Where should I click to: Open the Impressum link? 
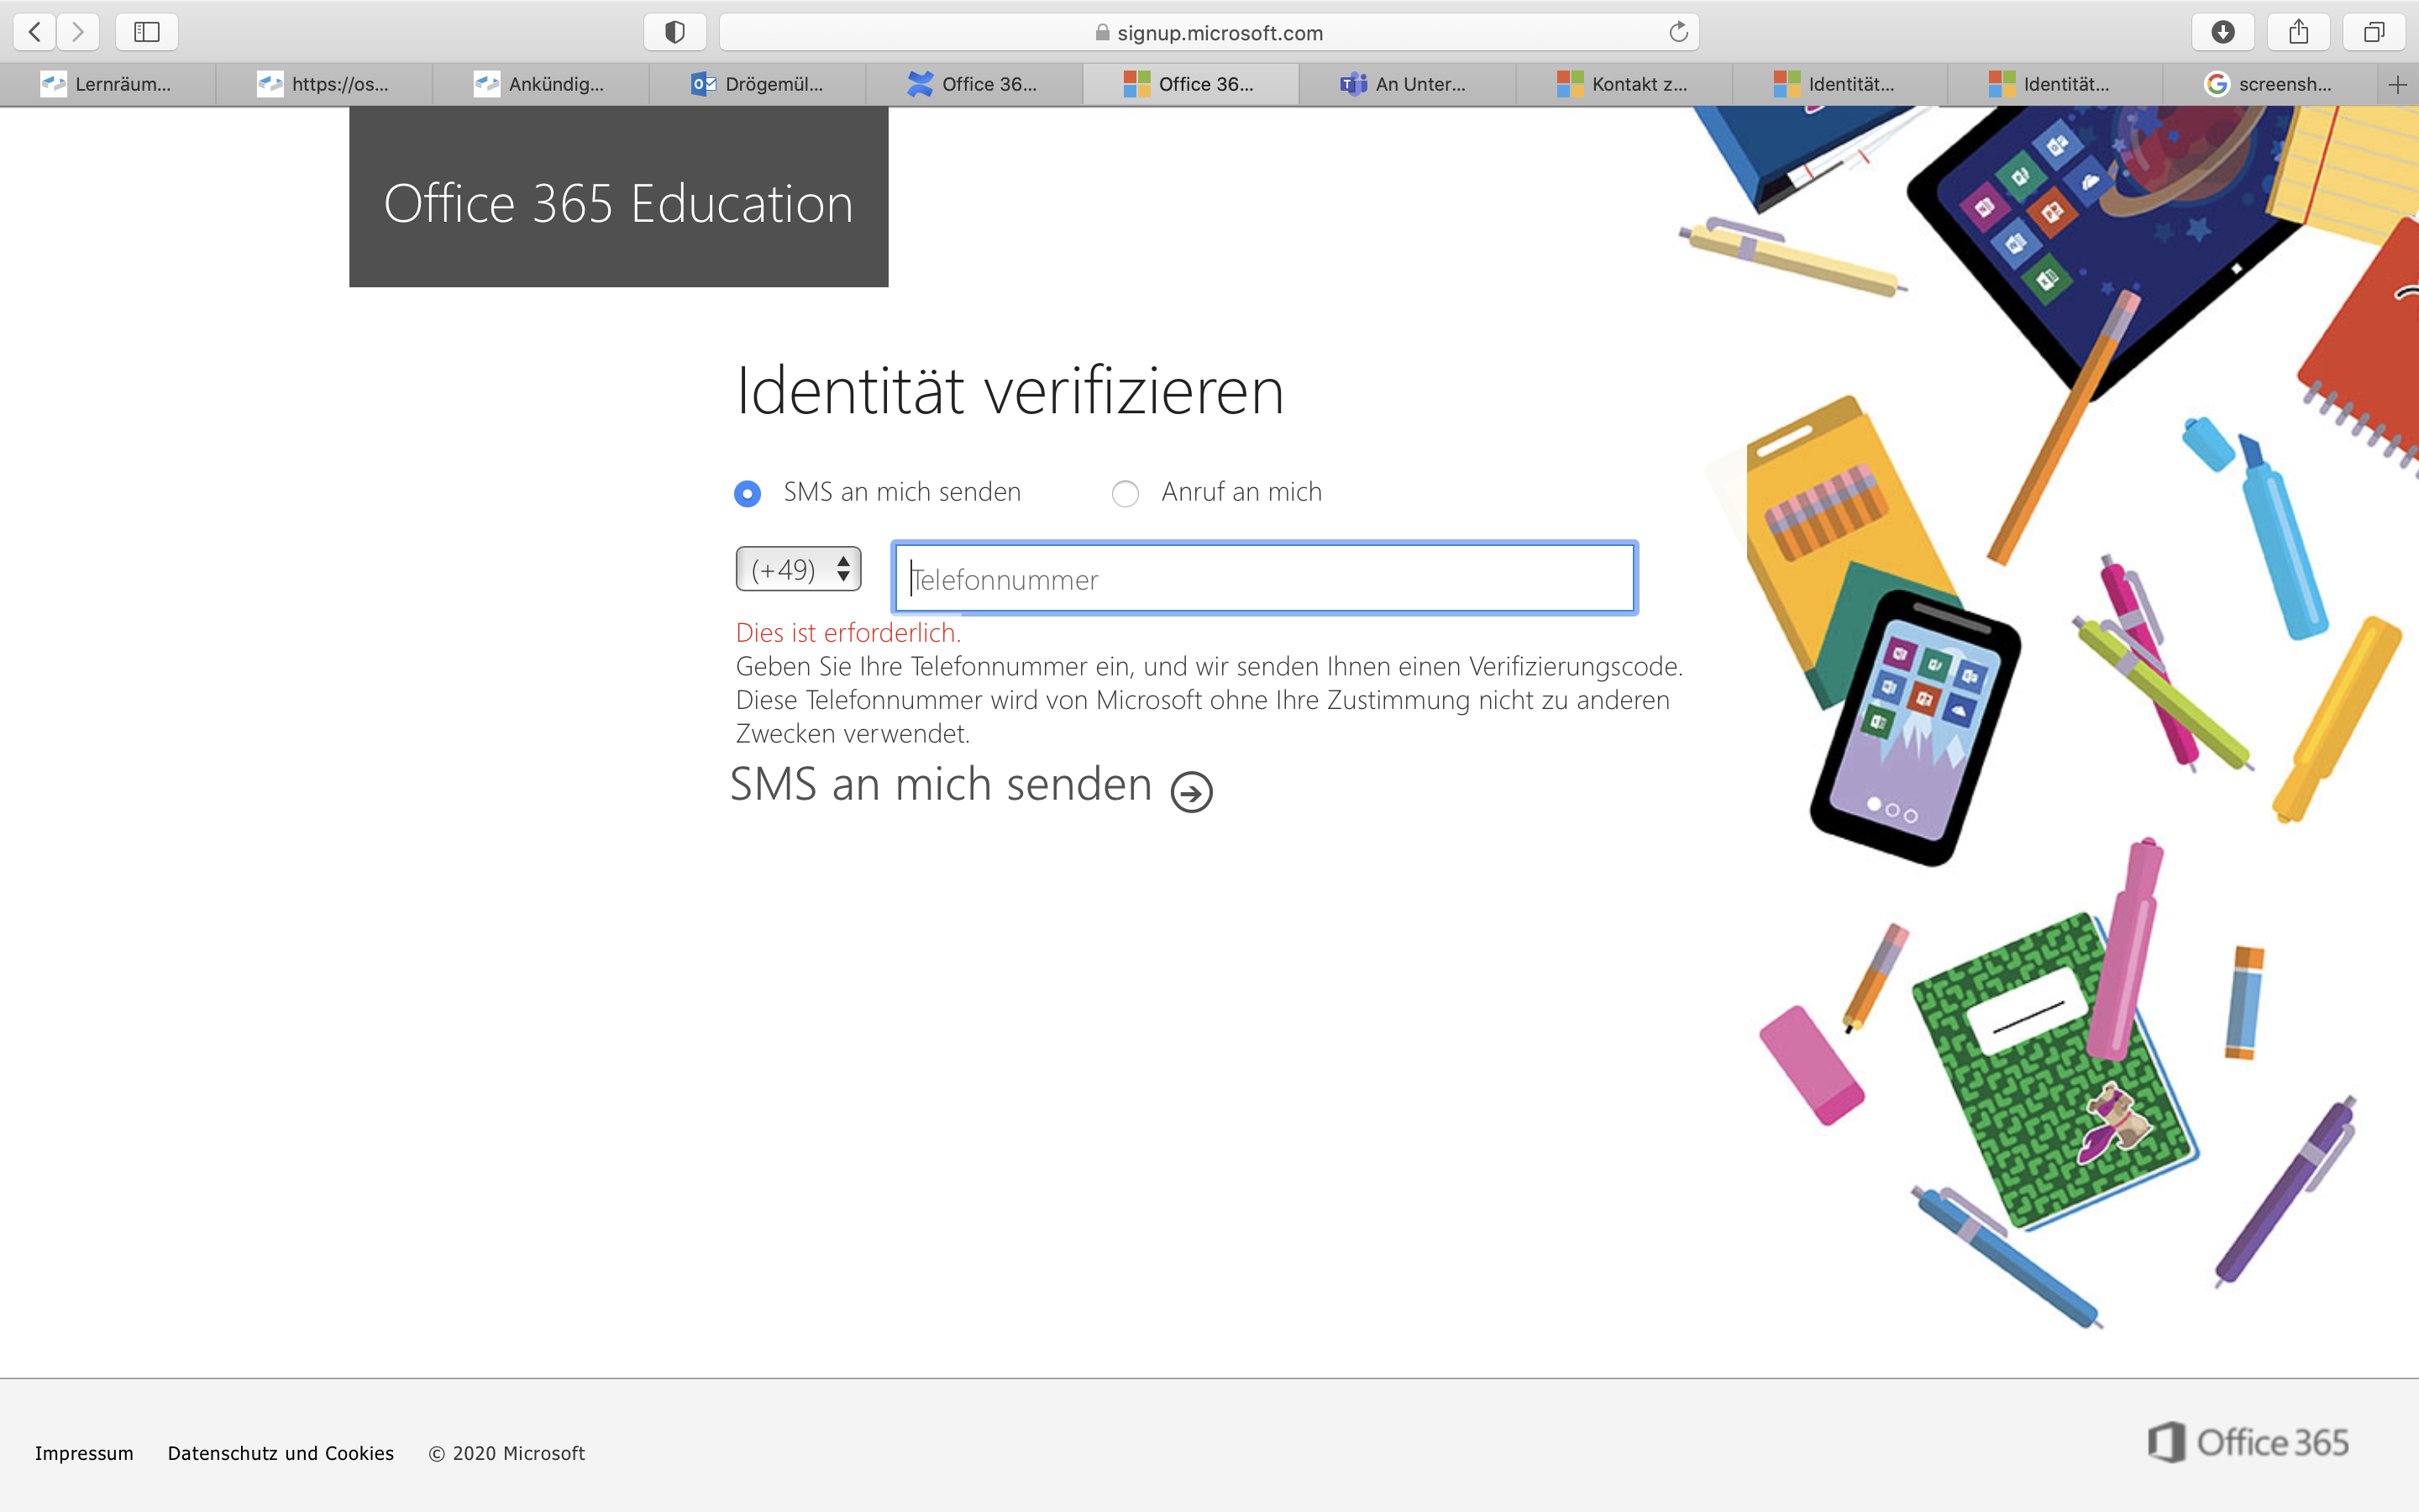pos(84,1453)
